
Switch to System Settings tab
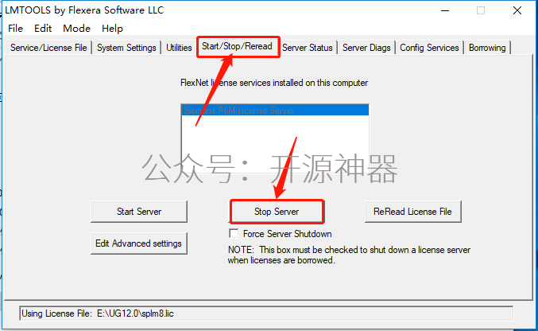coord(126,48)
